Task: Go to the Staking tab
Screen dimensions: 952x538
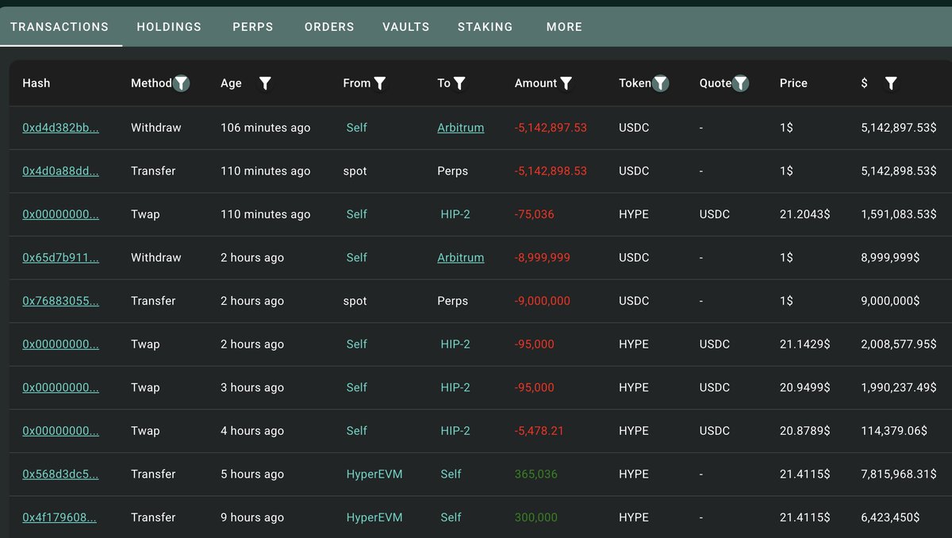Action: coord(486,26)
